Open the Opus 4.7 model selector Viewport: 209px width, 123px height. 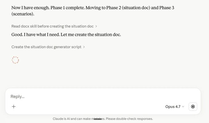(175, 107)
